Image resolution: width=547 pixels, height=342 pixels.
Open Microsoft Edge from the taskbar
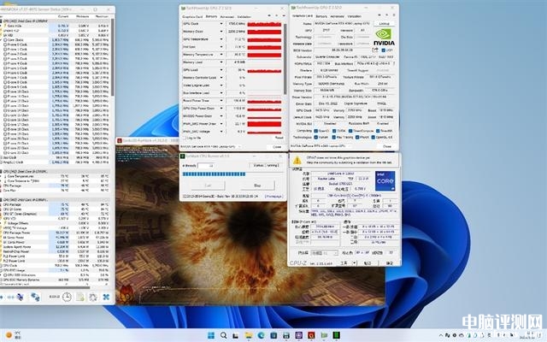click(261, 335)
